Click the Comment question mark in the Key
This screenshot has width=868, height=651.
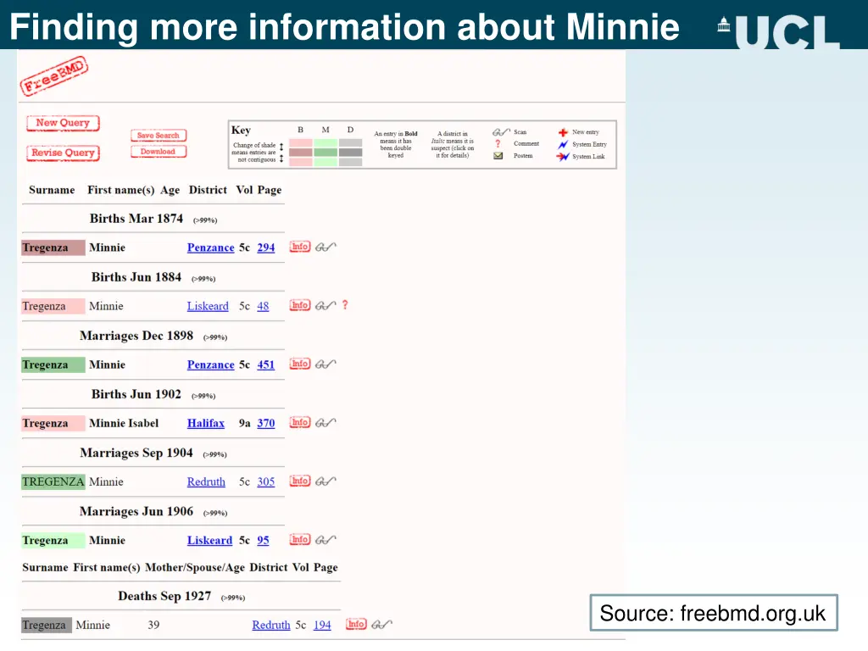pyautogui.click(x=498, y=144)
